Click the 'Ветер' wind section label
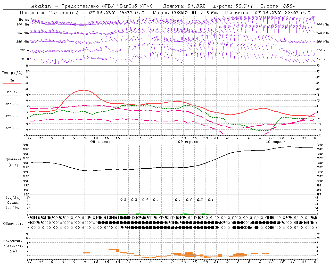Image resolution: width=330 pixels, height=264 pixels. [x=24, y=20]
